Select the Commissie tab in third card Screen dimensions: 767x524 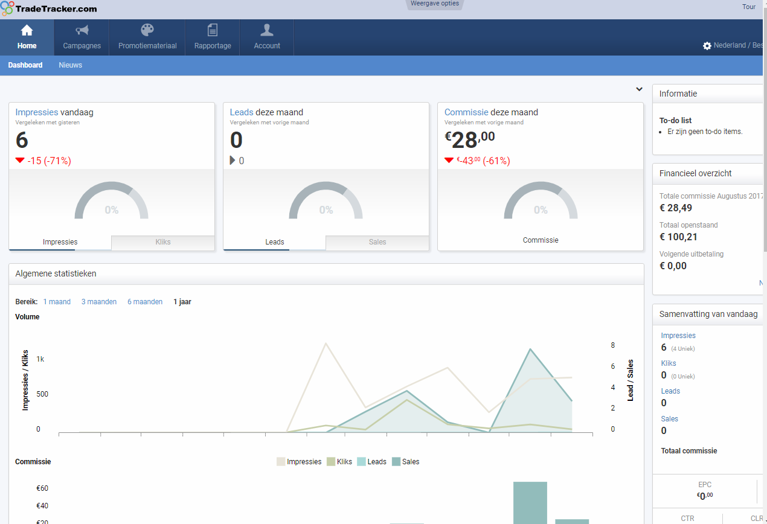[x=541, y=240]
